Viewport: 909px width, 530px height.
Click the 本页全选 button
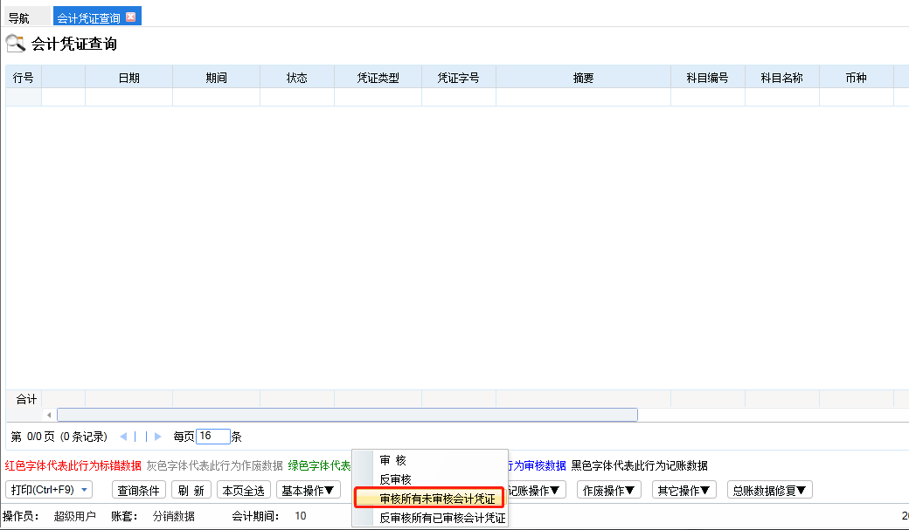coord(244,490)
